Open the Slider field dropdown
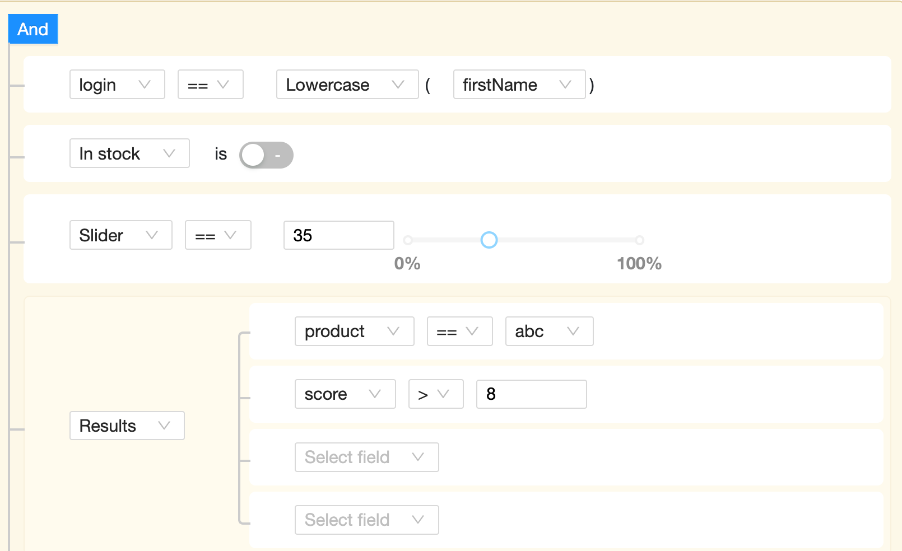This screenshot has width=902, height=551. [x=120, y=235]
